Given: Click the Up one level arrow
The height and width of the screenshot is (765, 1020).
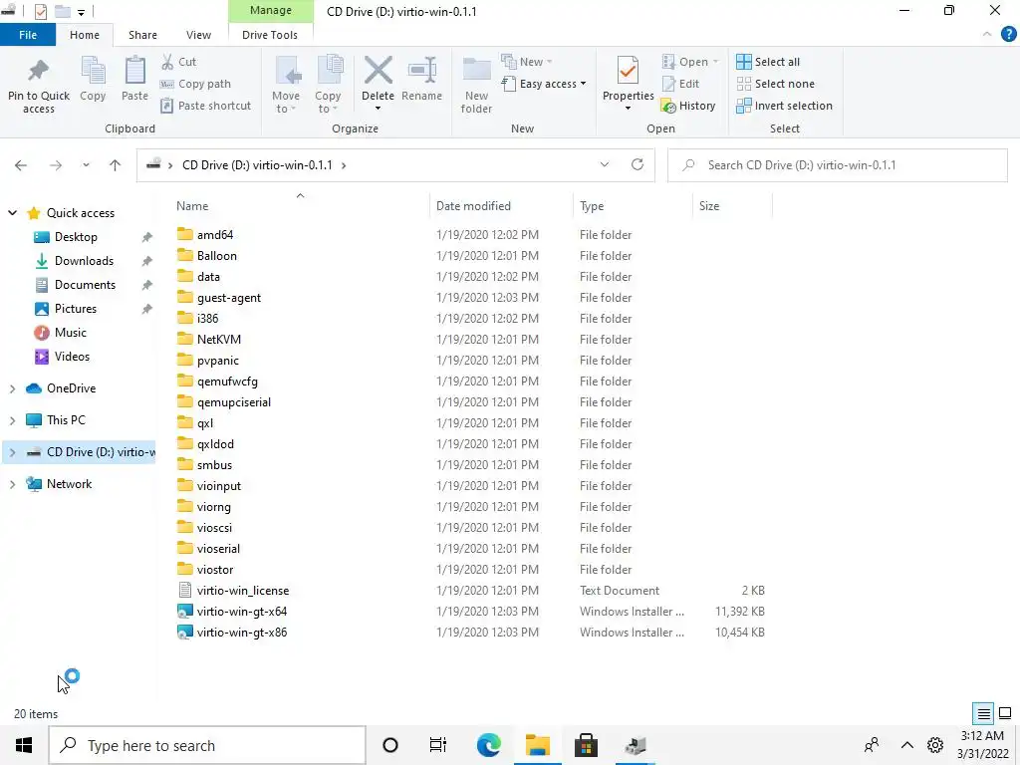Looking at the screenshot, I should (x=116, y=165).
